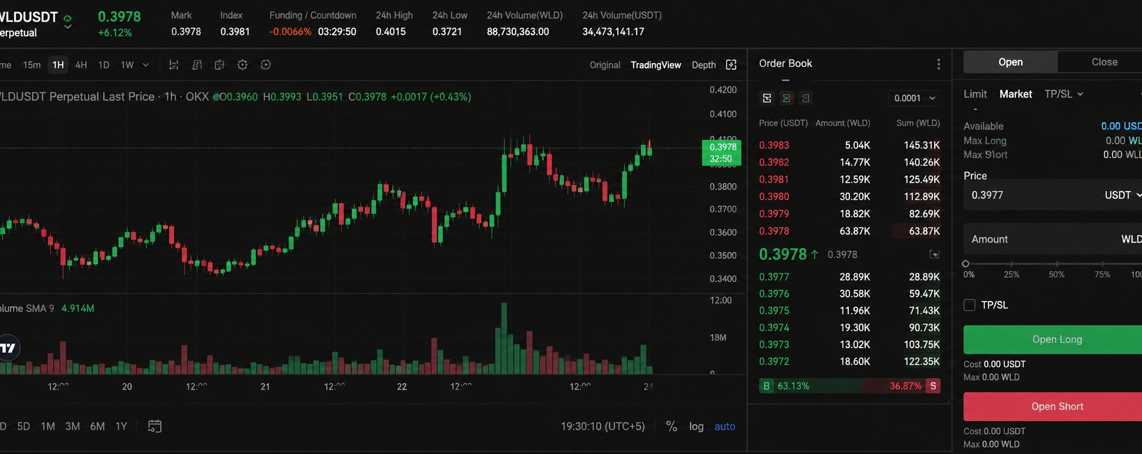Select the ask price 0.3978 row

(849, 231)
